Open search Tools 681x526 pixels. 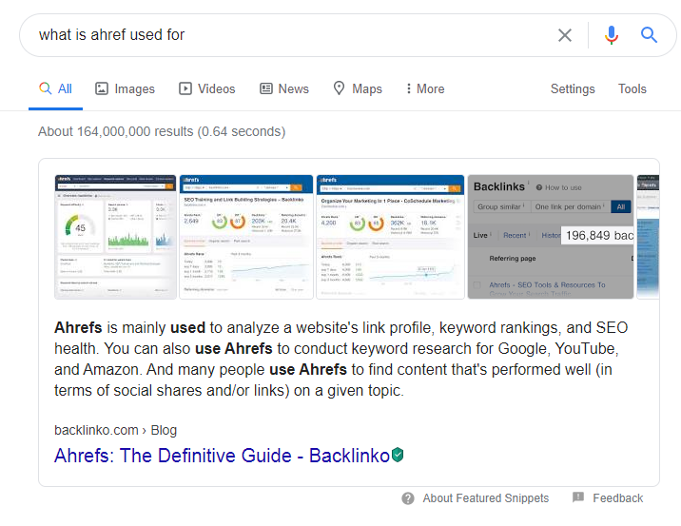(x=632, y=89)
